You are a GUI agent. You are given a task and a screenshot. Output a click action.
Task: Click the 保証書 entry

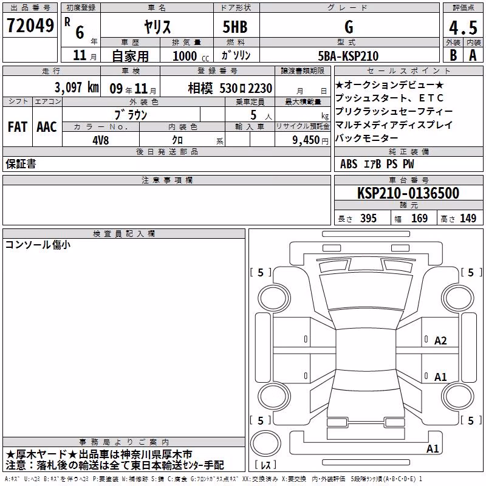coord(21,163)
